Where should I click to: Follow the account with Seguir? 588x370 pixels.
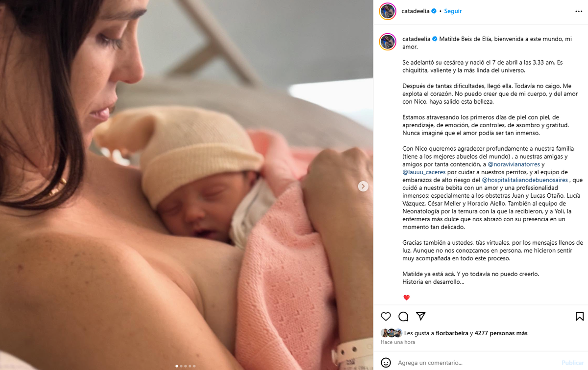[x=453, y=11]
